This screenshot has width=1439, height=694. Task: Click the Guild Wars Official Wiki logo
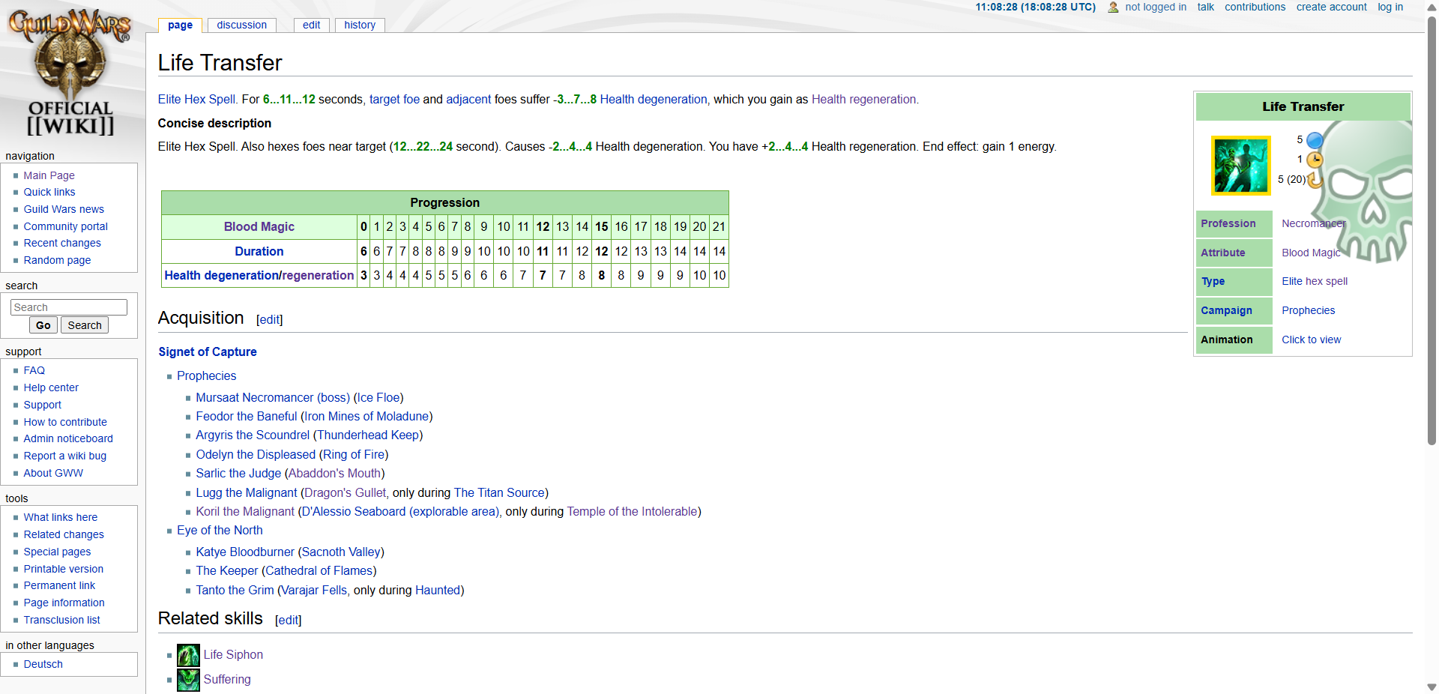[70, 73]
